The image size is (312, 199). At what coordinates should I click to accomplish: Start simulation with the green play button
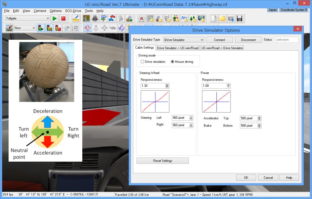pyautogui.click(x=55, y=18)
